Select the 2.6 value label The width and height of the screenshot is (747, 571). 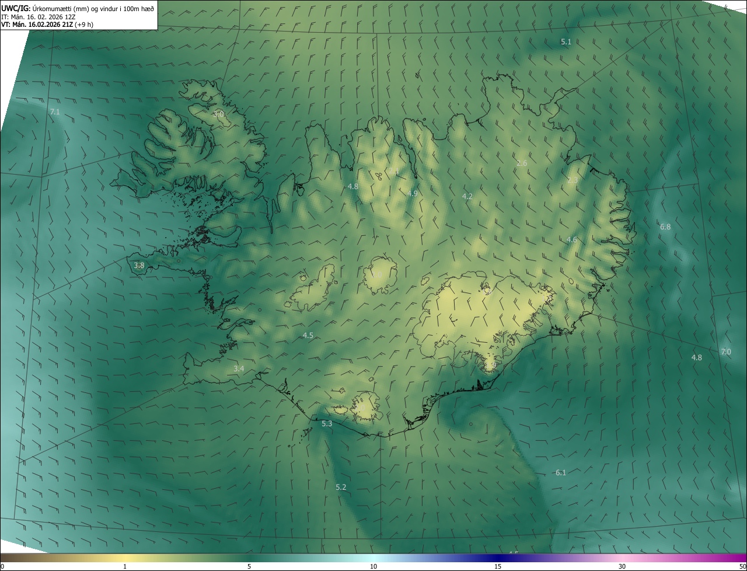pos(522,163)
